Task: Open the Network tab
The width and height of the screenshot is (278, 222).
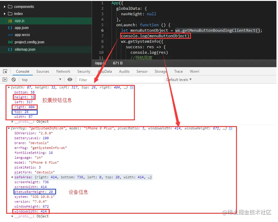Action: (x=63, y=71)
